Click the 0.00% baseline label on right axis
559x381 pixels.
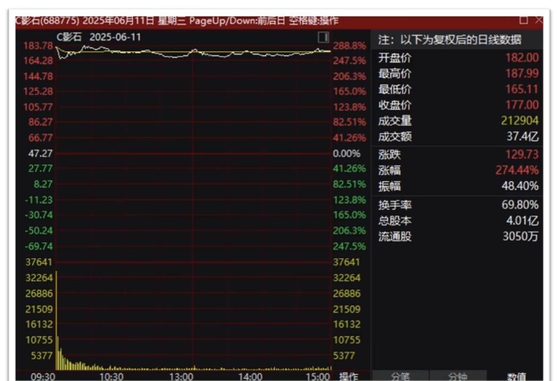pos(346,153)
